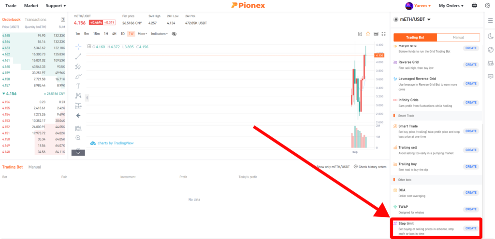Open fullscreen chart view icon
This screenshot has width=495, height=239.
pos(383,34)
